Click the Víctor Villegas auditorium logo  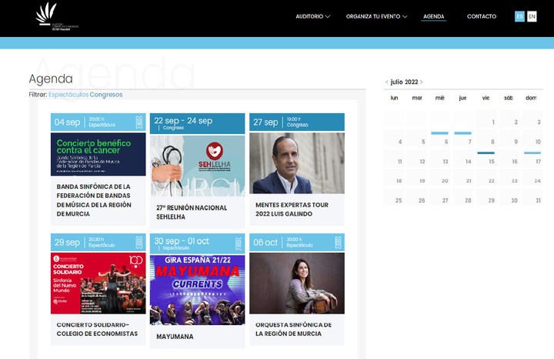[x=57, y=16]
